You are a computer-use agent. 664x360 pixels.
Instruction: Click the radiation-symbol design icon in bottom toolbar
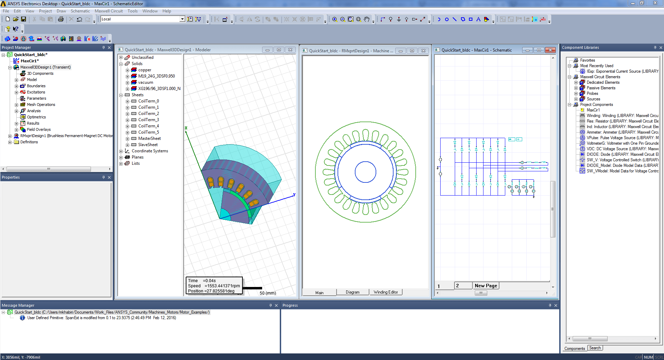click(24, 39)
